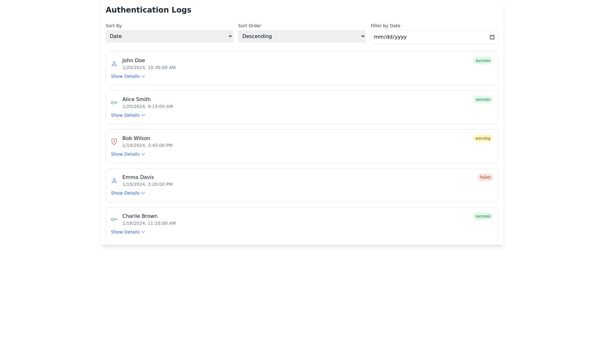Click Emma Davis's blue user icon
The height and width of the screenshot is (339, 604).
114,180
